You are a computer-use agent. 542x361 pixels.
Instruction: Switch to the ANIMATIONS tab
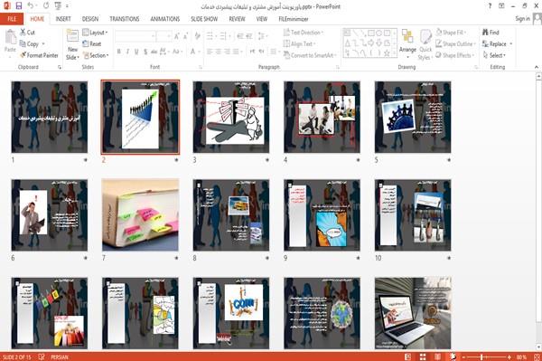click(165, 19)
